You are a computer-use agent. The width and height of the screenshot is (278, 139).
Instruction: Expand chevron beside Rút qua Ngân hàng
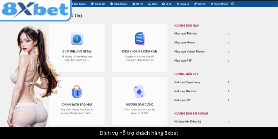(x=229, y=82)
